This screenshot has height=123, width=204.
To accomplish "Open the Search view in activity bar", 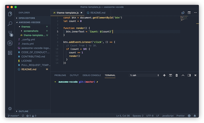I will (10, 24).
